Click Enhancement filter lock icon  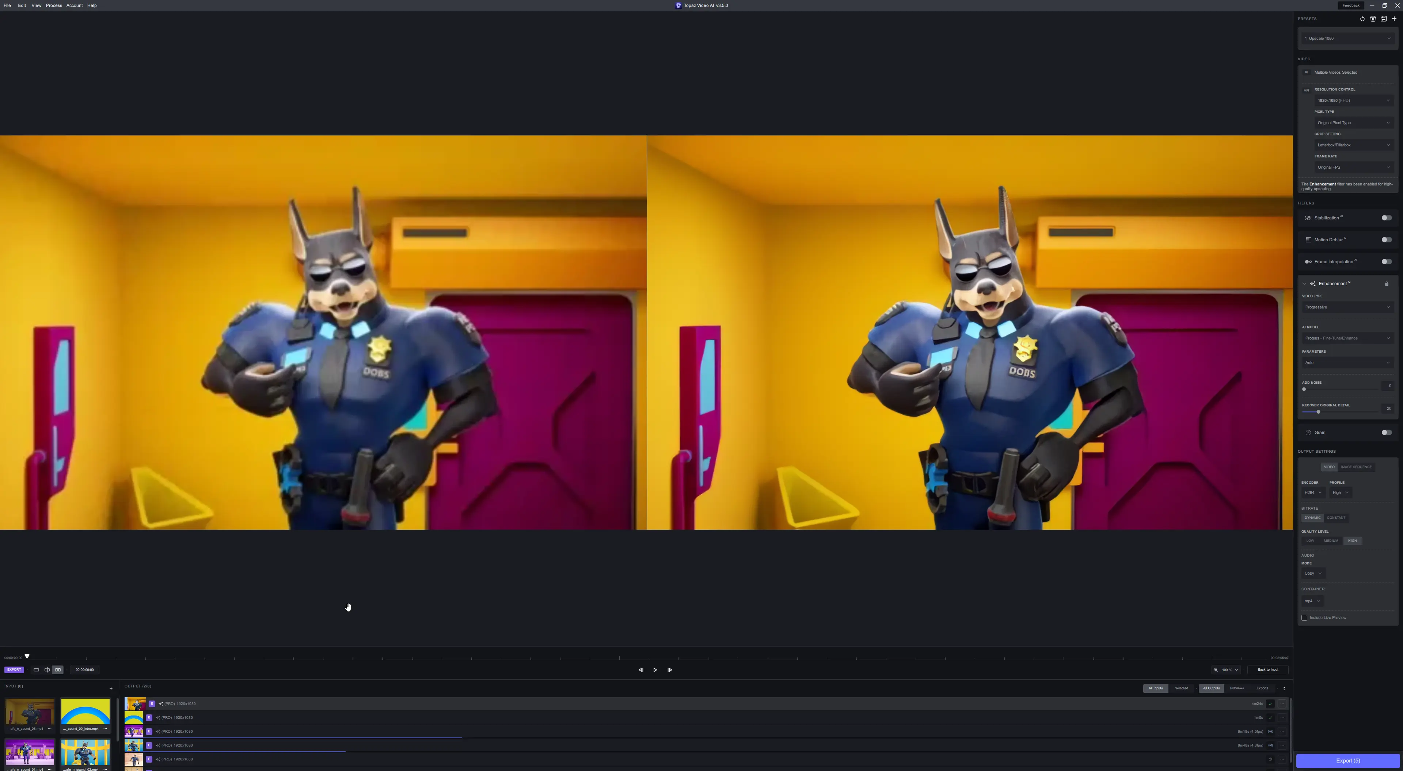(x=1386, y=284)
